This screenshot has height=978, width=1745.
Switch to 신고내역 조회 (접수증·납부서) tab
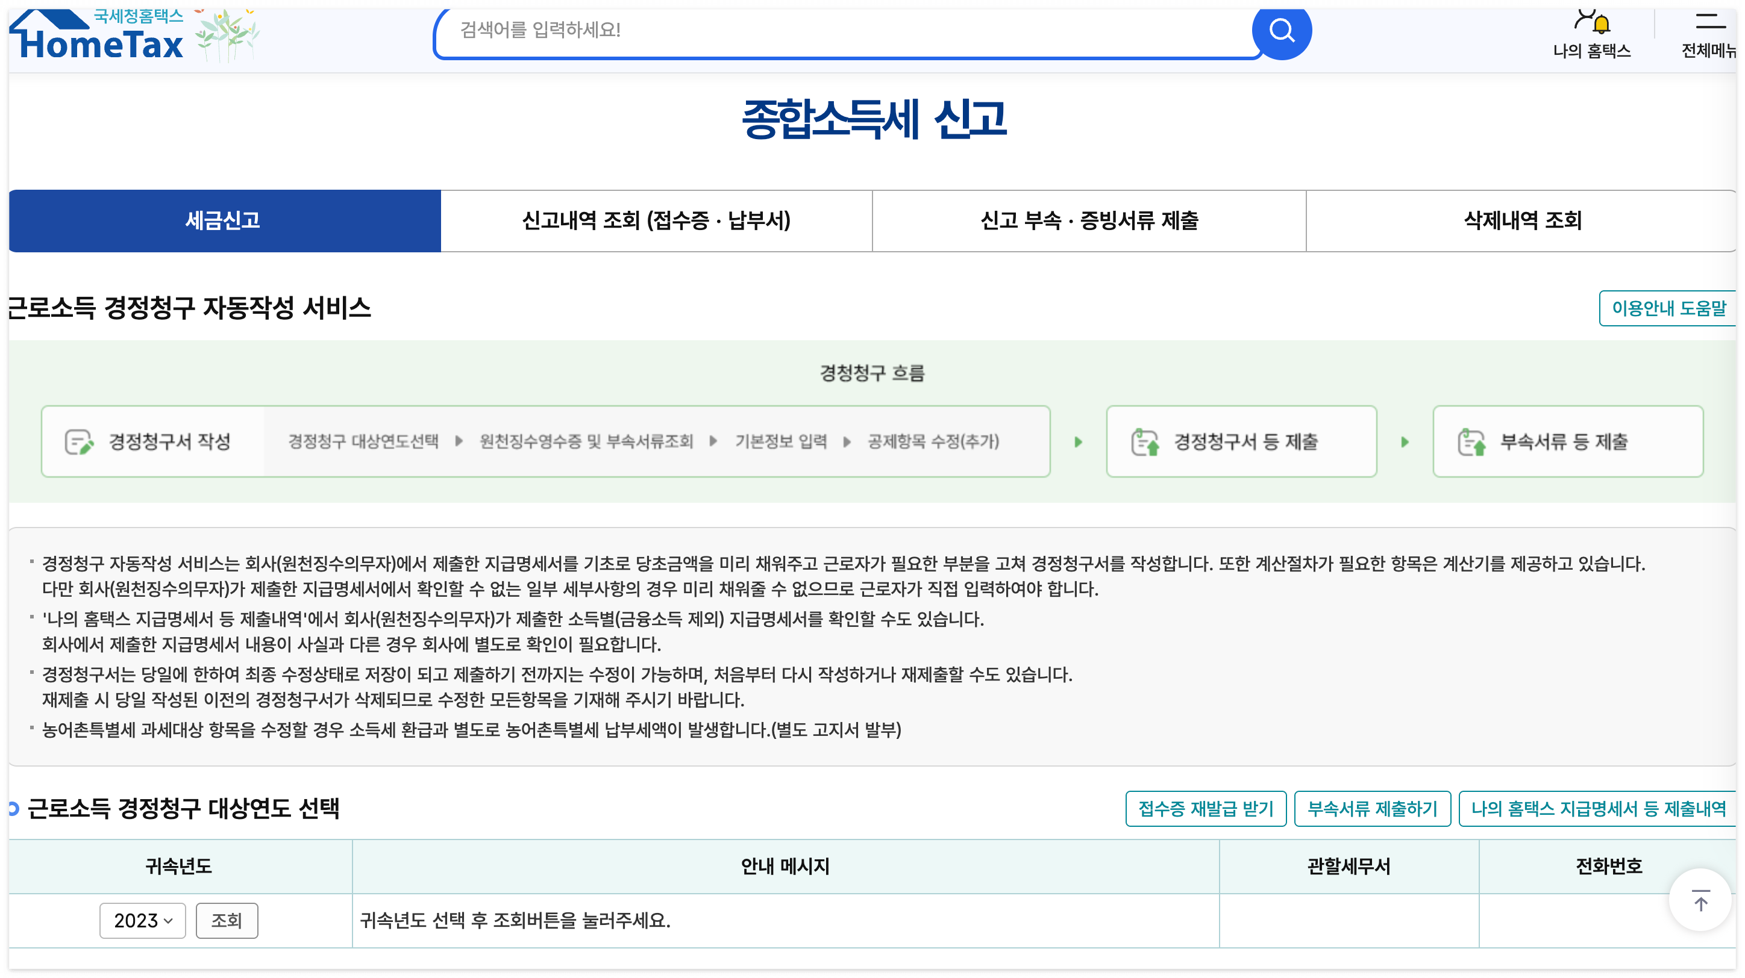pyautogui.click(x=656, y=220)
